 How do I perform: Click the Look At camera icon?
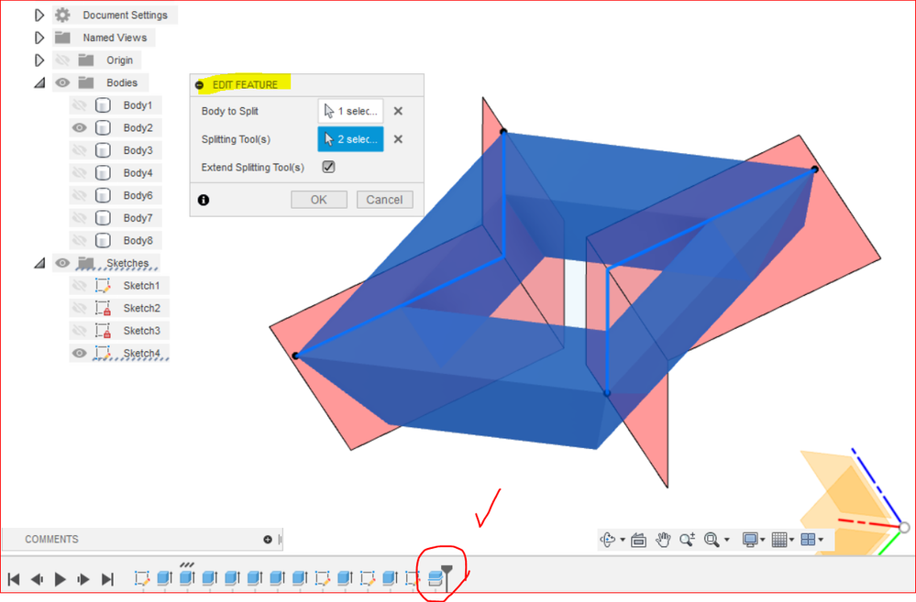(638, 540)
